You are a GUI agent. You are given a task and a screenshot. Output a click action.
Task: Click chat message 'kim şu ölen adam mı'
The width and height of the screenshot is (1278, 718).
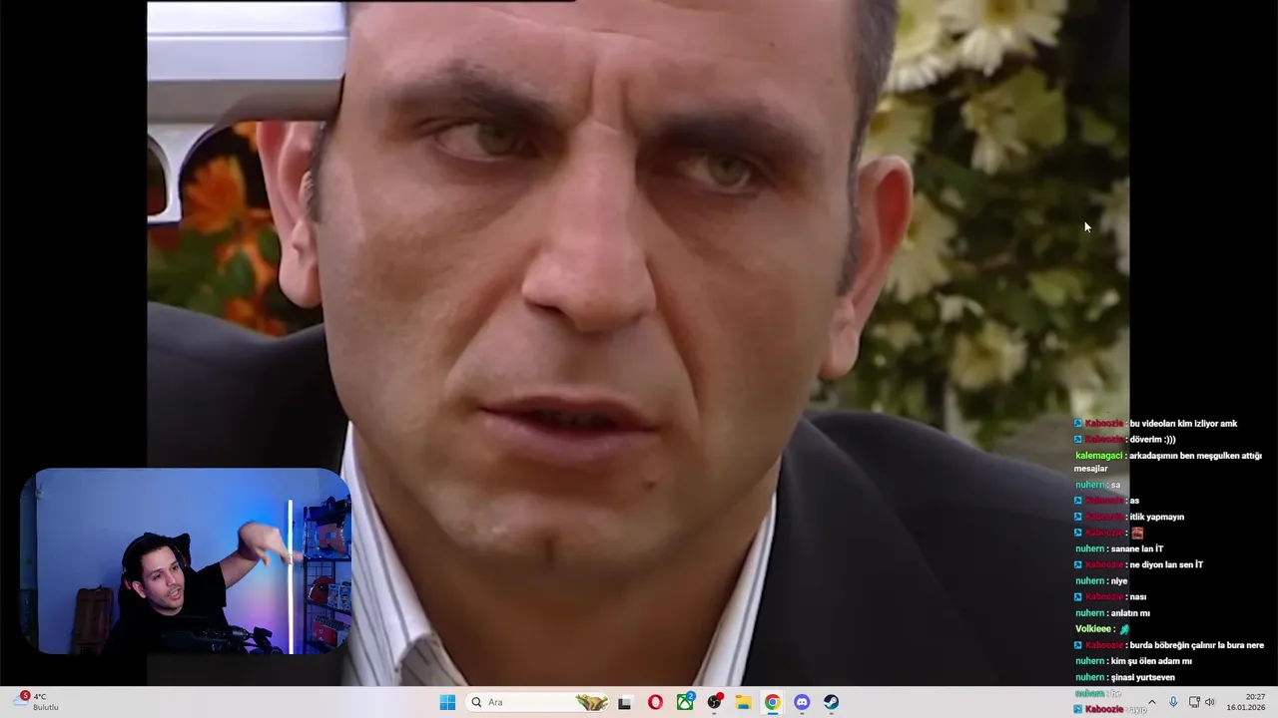(1151, 660)
